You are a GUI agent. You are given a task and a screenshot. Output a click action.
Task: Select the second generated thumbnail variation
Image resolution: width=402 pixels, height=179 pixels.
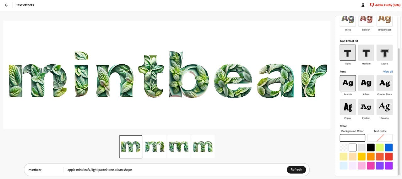[x=155, y=147]
